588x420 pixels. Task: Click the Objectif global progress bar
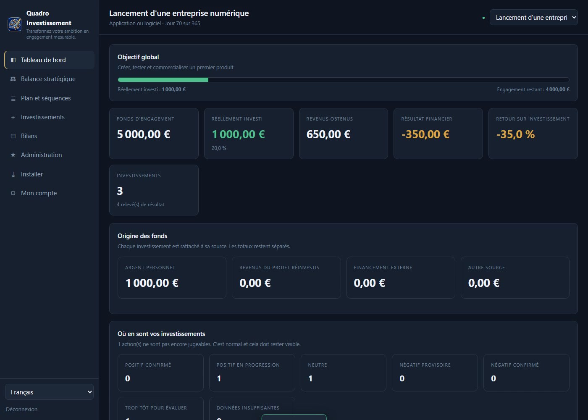coord(343,80)
